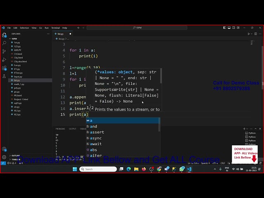Open Windows Start menu
Viewport: 264px width, 198px height.
tap(75, 169)
